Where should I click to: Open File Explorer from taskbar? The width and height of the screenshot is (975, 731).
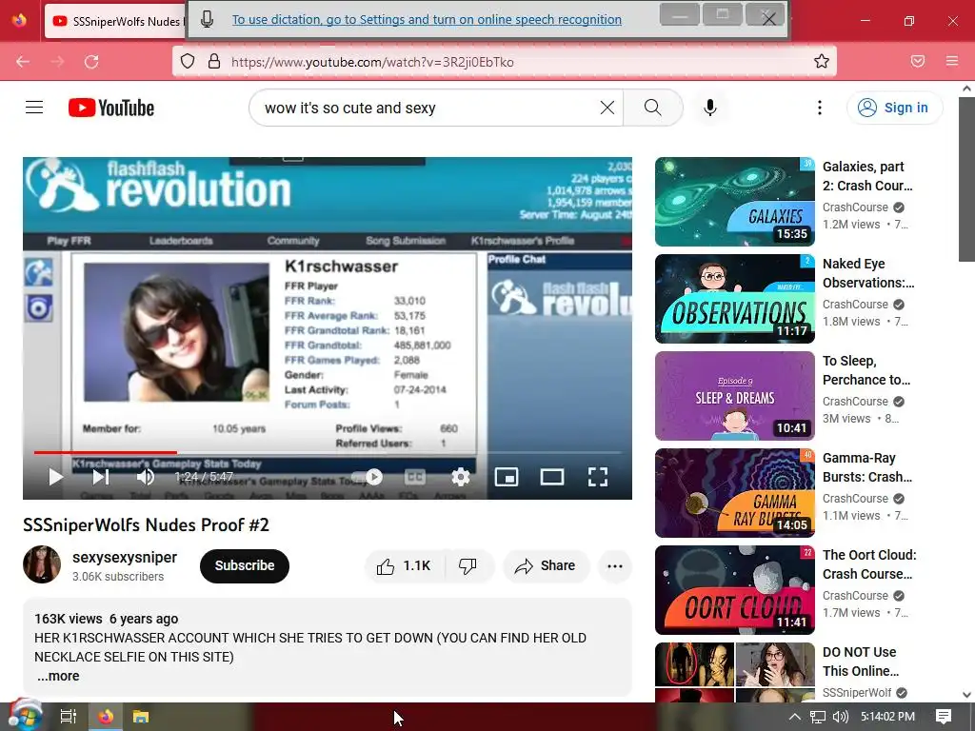click(x=141, y=717)
